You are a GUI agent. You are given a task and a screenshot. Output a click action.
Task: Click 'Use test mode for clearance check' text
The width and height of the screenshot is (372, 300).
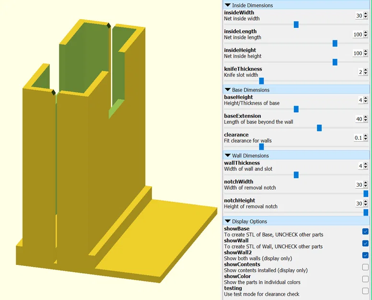pos(261,294)
